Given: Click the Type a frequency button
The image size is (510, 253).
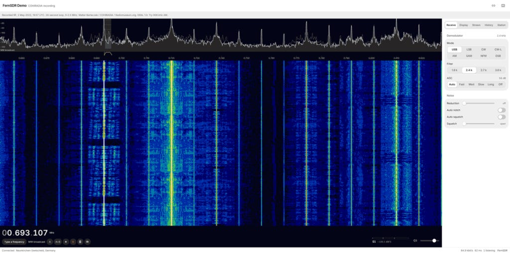Looking at the screenshot, I should click(x=14, y=242).
